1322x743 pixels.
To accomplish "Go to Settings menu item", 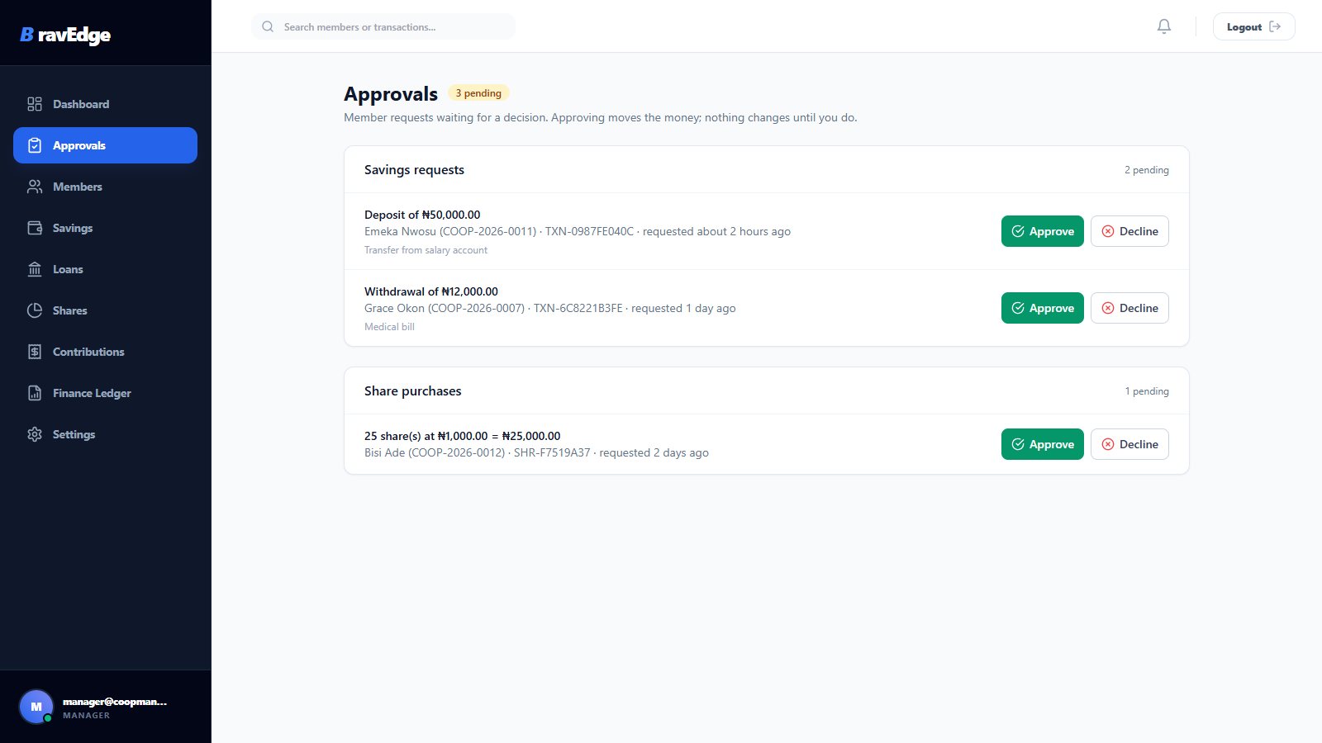I will [105, 434].
